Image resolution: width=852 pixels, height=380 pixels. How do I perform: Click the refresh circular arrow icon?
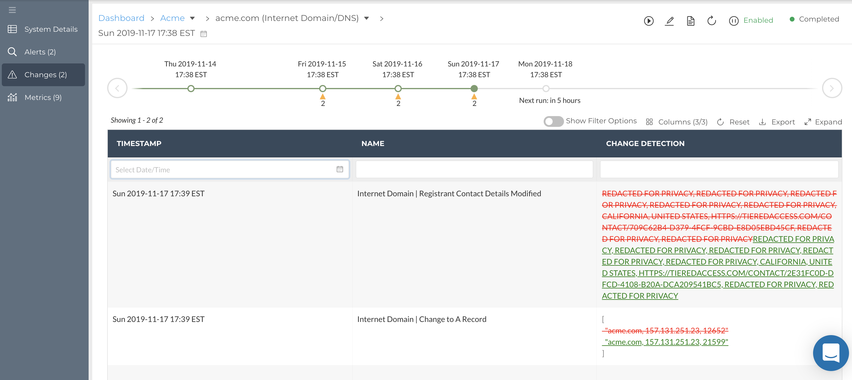711,21
